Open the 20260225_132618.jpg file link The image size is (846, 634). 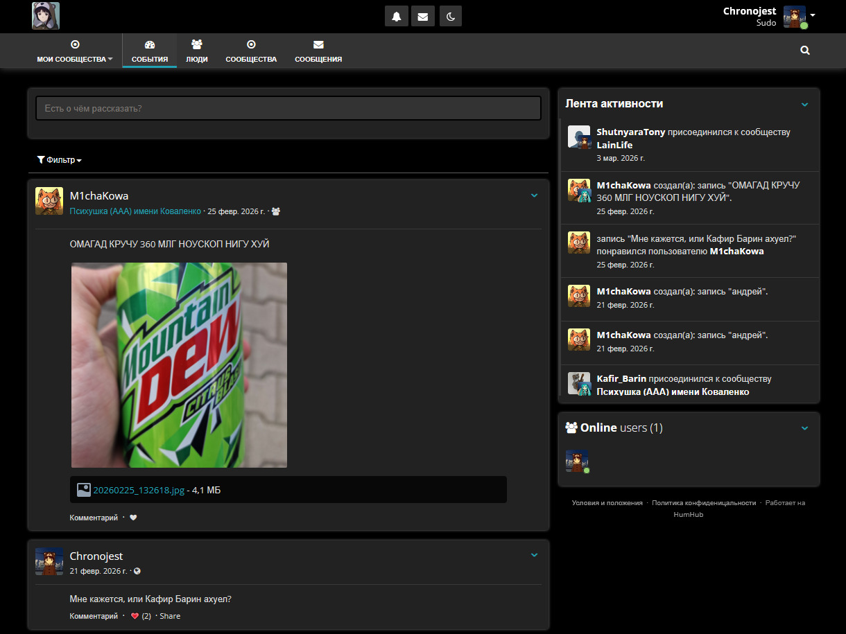point(139,490)
